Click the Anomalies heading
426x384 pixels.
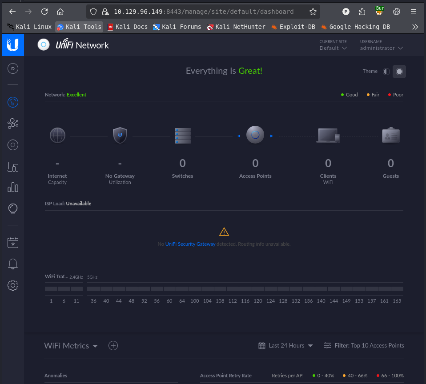(56, 376)
